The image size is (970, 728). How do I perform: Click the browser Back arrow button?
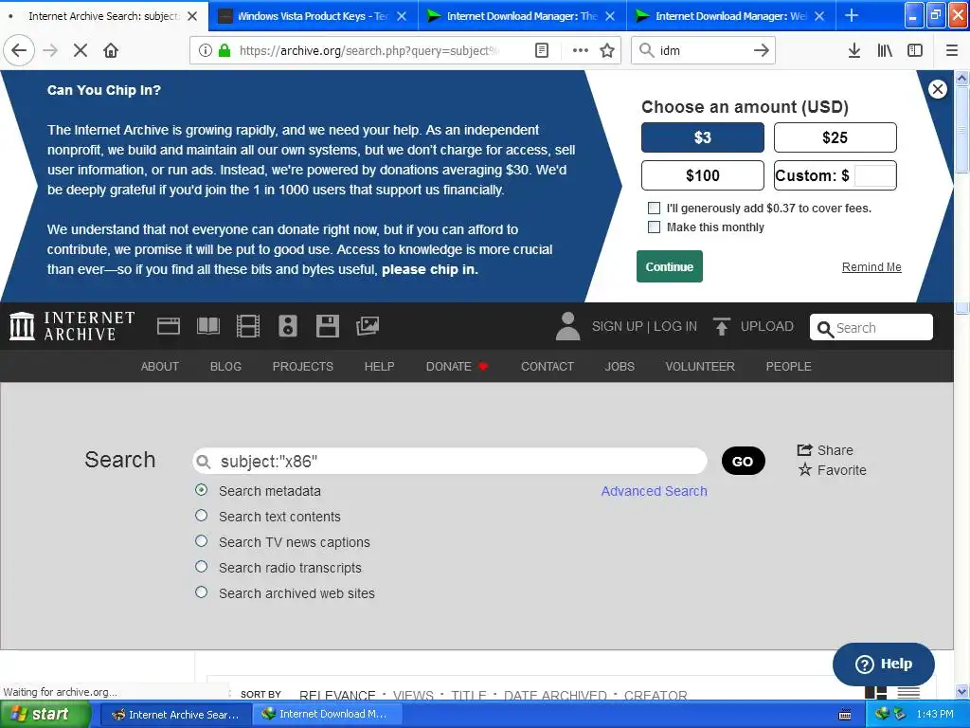[x=19, y=50]
